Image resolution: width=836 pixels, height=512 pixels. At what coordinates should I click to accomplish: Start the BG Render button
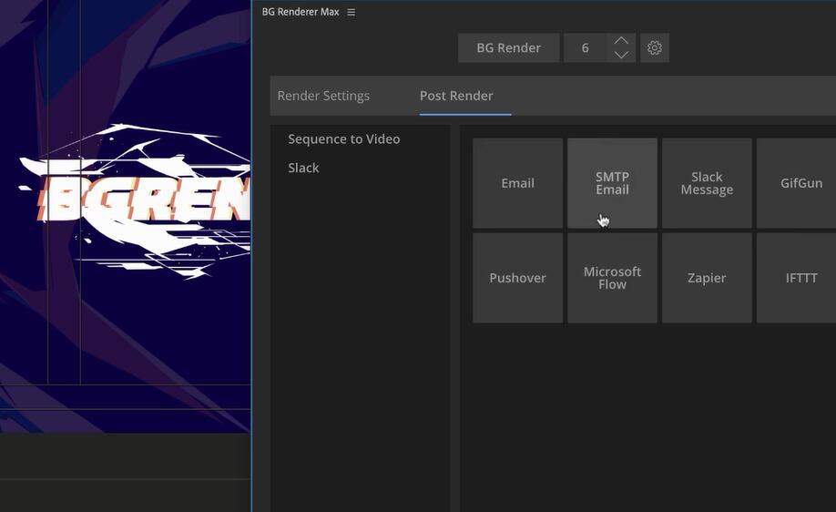click(x=509, y=48)
